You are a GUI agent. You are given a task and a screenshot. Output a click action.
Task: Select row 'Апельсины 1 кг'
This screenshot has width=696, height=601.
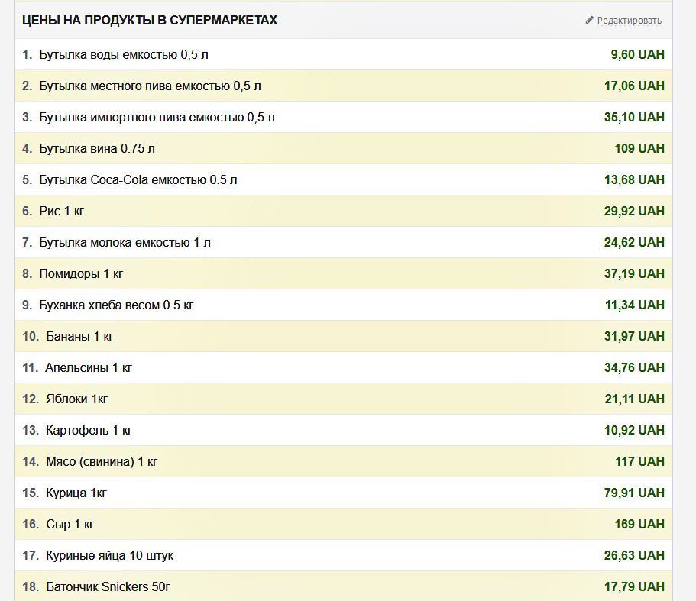pyautogui.click(x=343, y=367)
